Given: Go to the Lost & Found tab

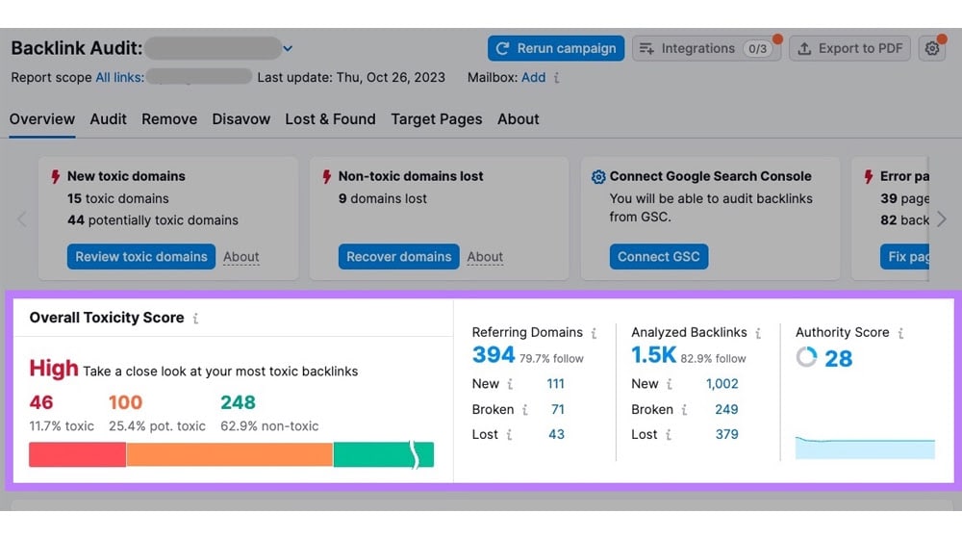Looking at the screenshot, I should [330, 119].
